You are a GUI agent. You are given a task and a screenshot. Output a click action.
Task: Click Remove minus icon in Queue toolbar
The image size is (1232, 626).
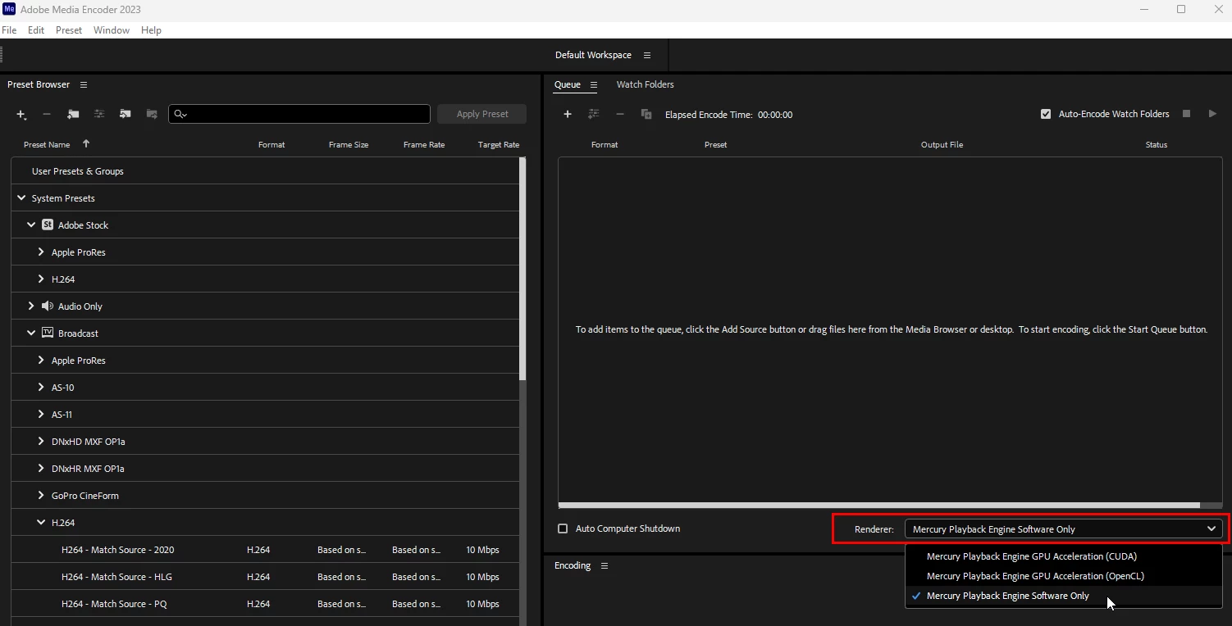point(620,114)
